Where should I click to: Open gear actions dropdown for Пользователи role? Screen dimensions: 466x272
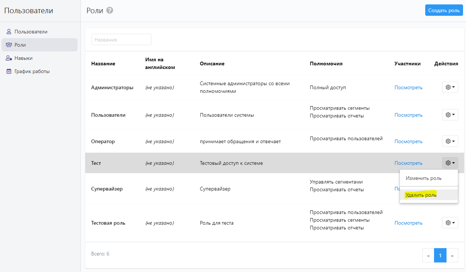[x=450, y=115]
